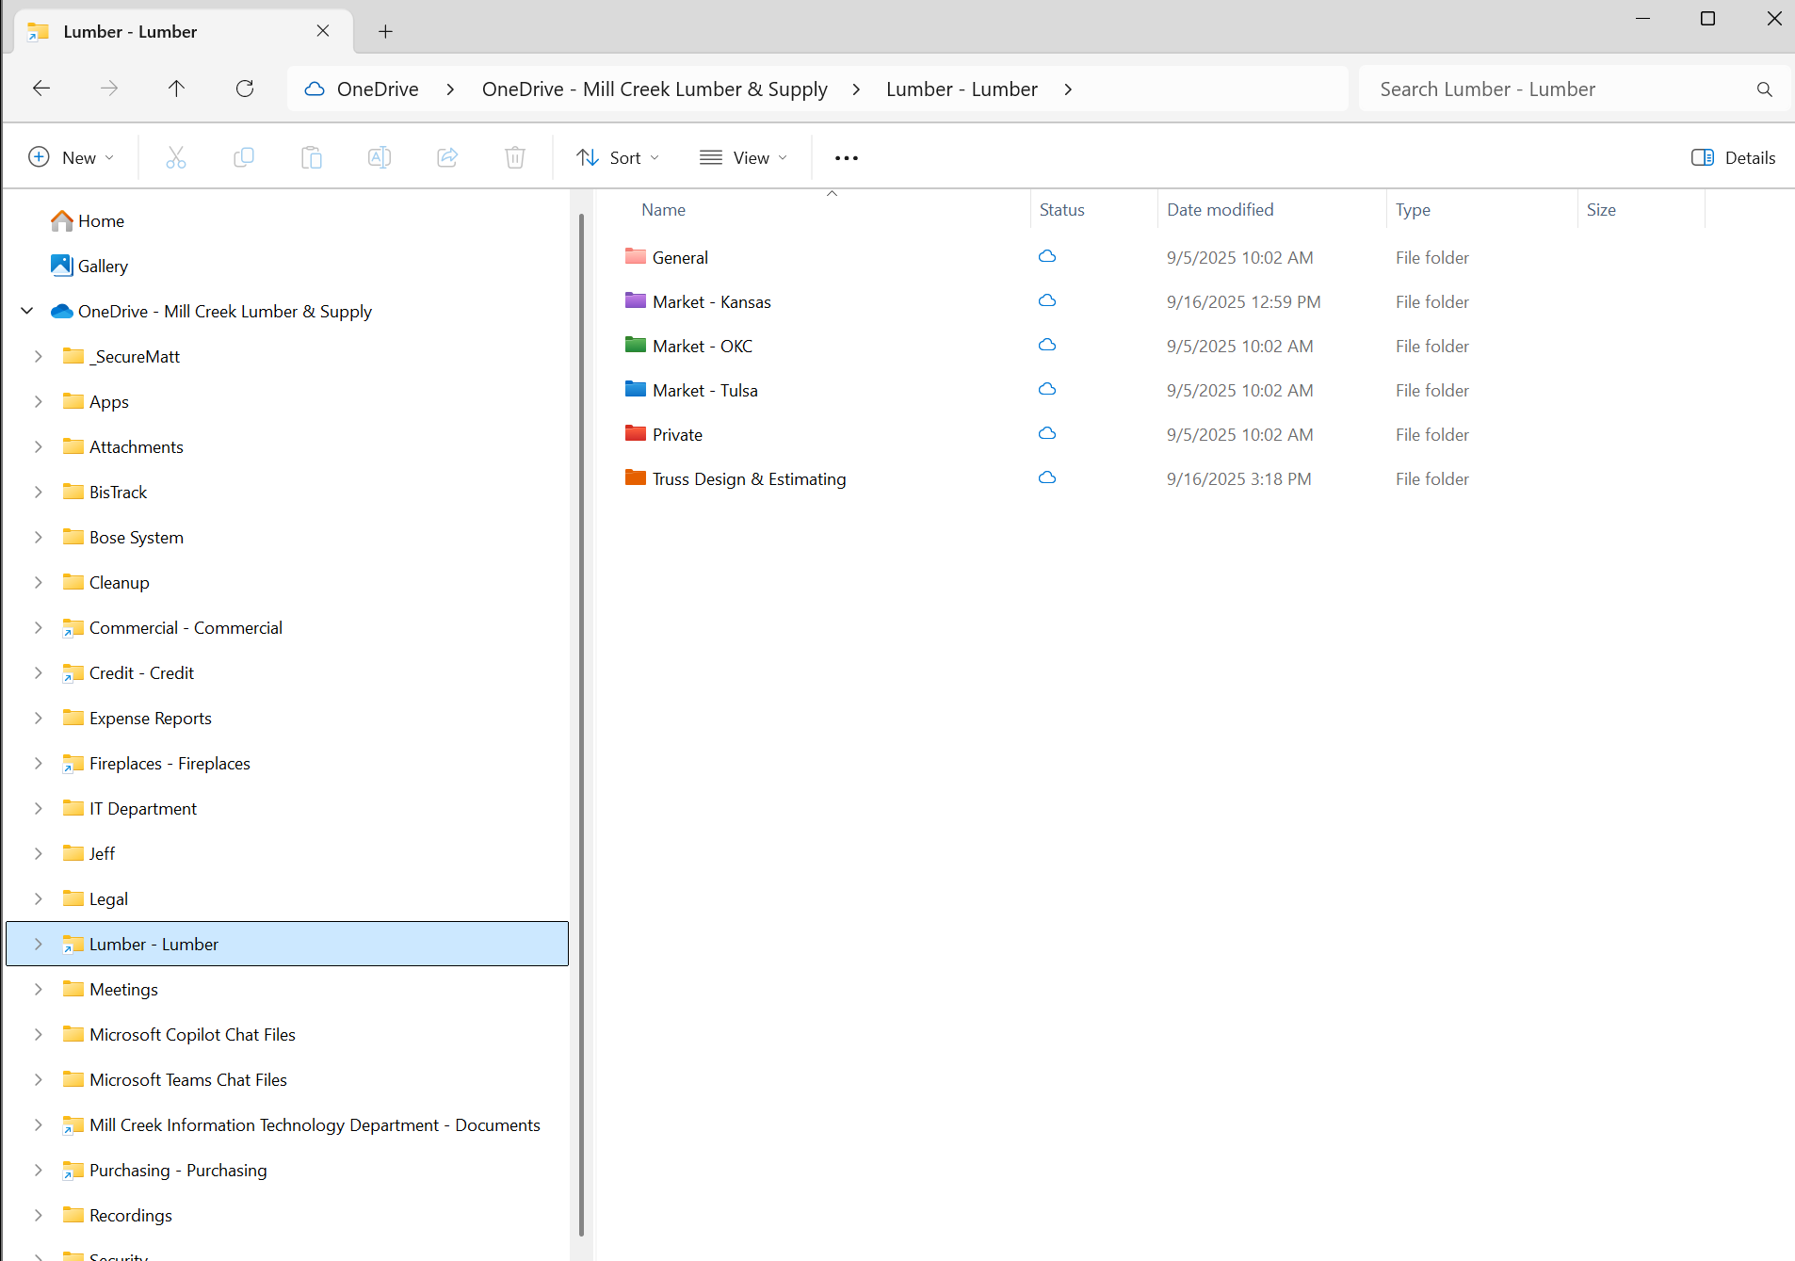Click the Share icon in toolbar

[x=447, y=157]
